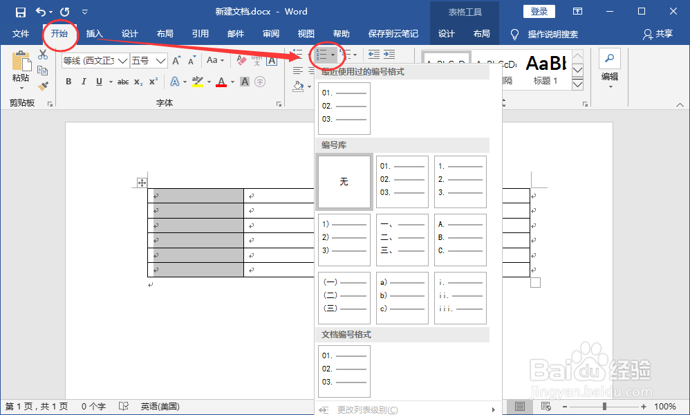Open the 文件 File tab

(x=21, y=34)
